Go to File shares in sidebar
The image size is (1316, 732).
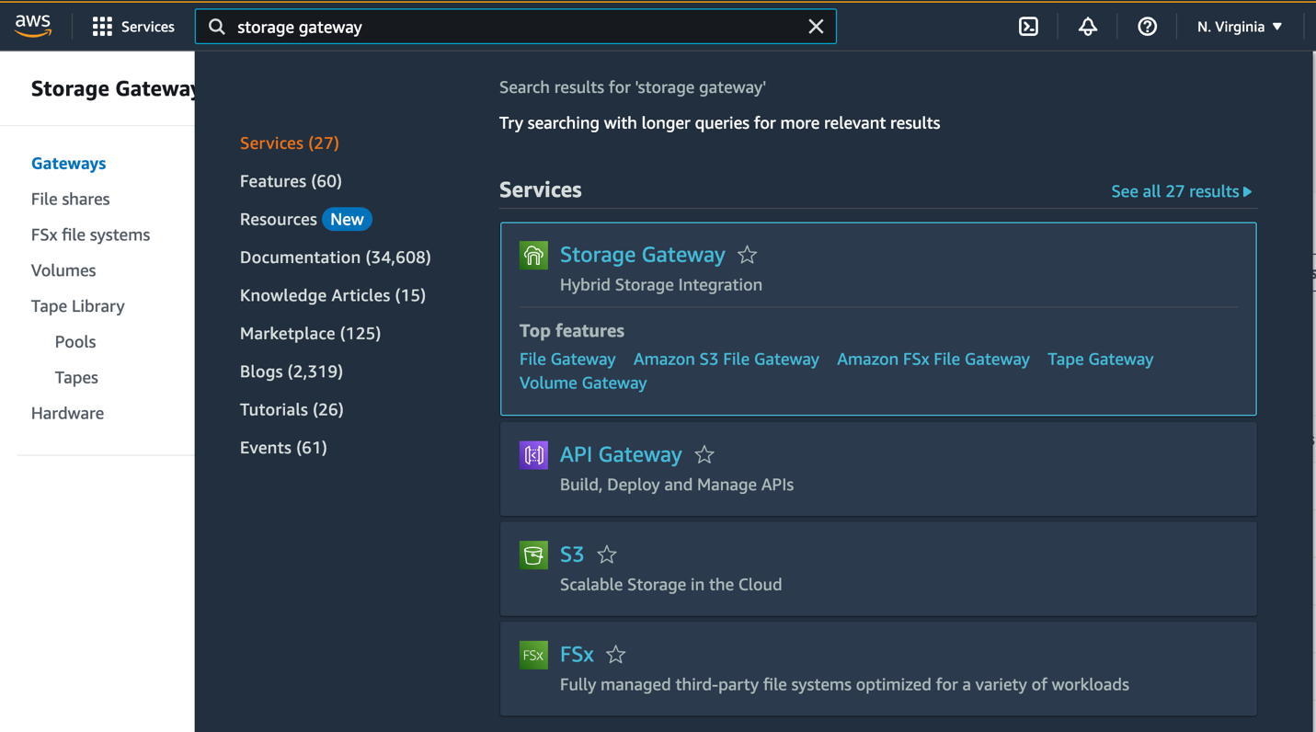pos(70,199)
